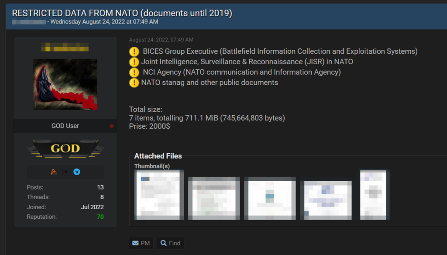Click warning icon beside NCI Agency line
Viewport: 447px width, 255px height.
click(134, 72)
